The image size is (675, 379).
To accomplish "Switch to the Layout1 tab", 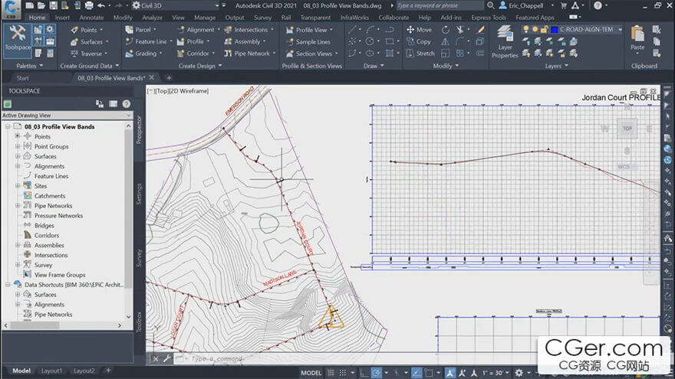I will (x=51, y=371).
